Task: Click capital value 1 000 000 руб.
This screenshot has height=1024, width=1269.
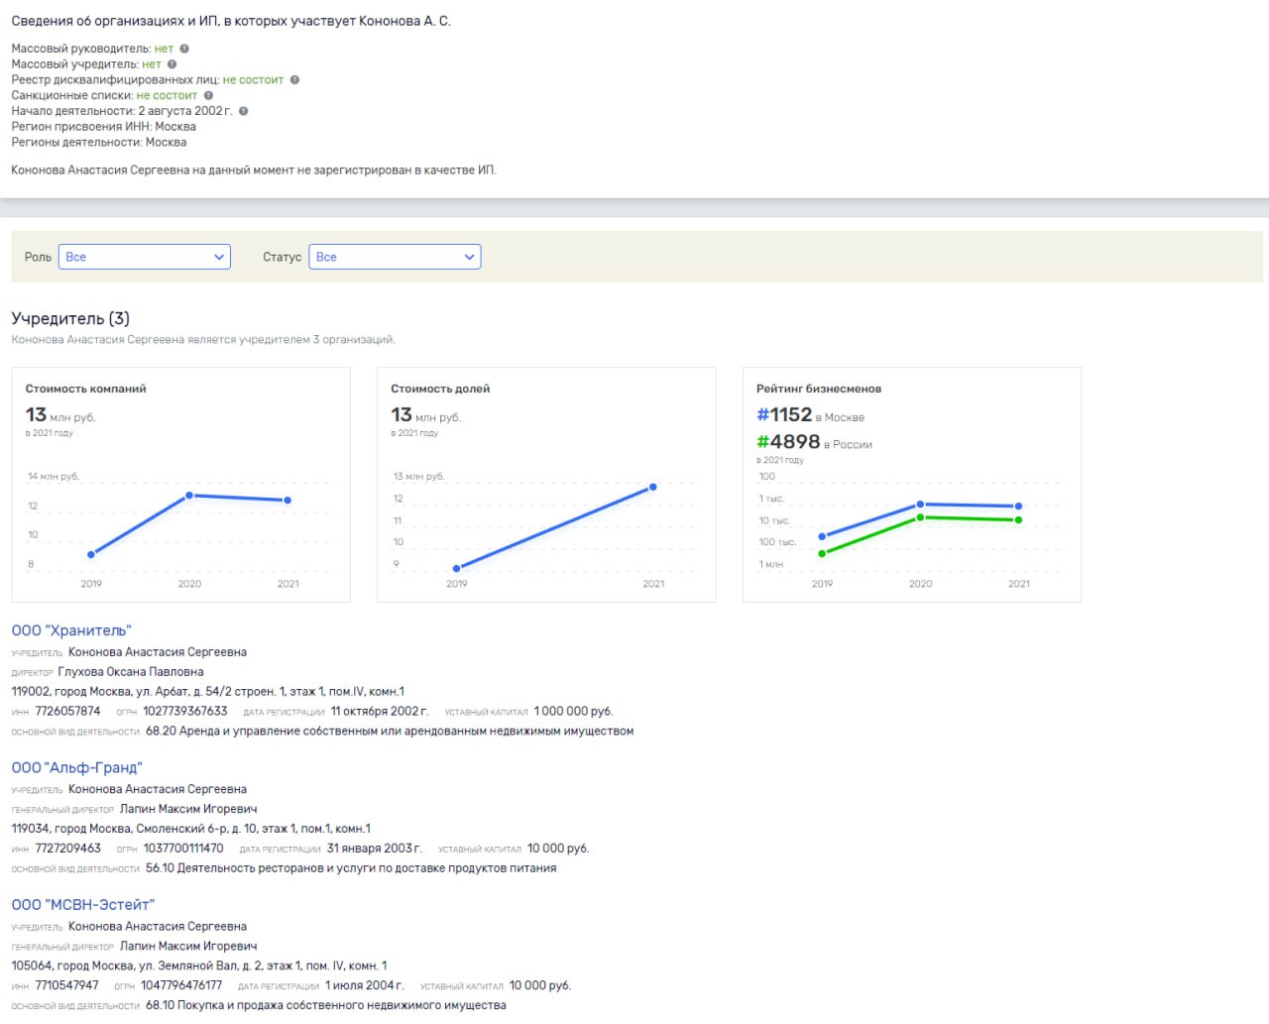Action: point(573,711)
